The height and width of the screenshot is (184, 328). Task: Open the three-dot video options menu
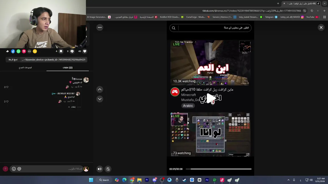point(100,27)
